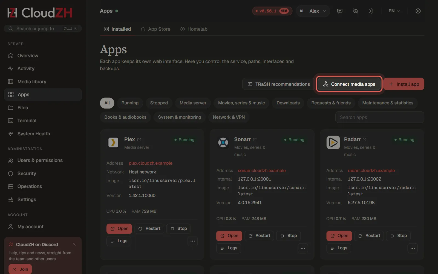Open the feedback chat icon in header
The width and height of the screenshot is (438, 274).
click(340, 11)
